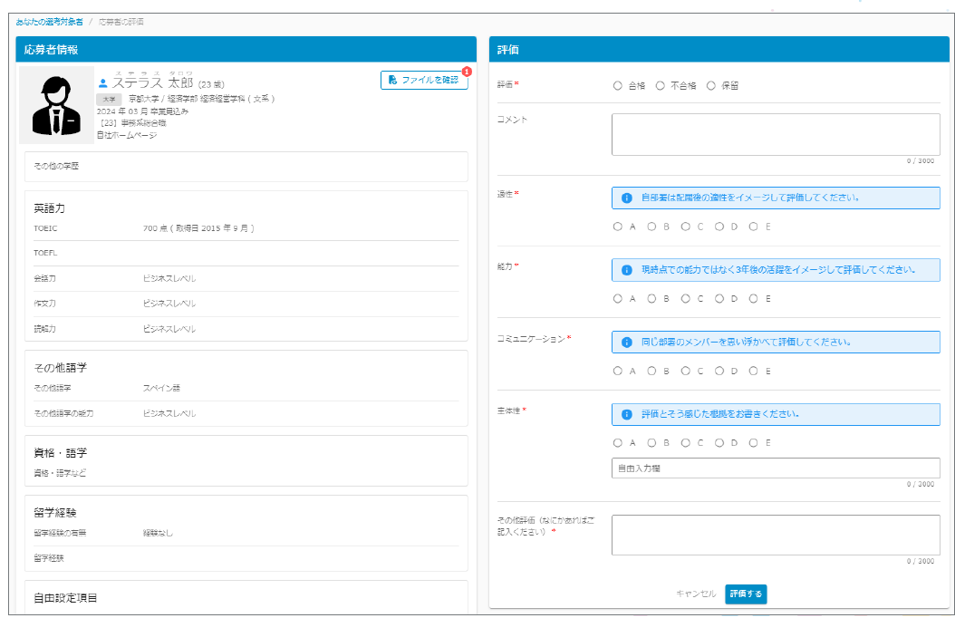Image resolution: width=955 pixels, height=618 pixels.
Task: Rate コミュニケーション as B
Action: click(651, 371)
